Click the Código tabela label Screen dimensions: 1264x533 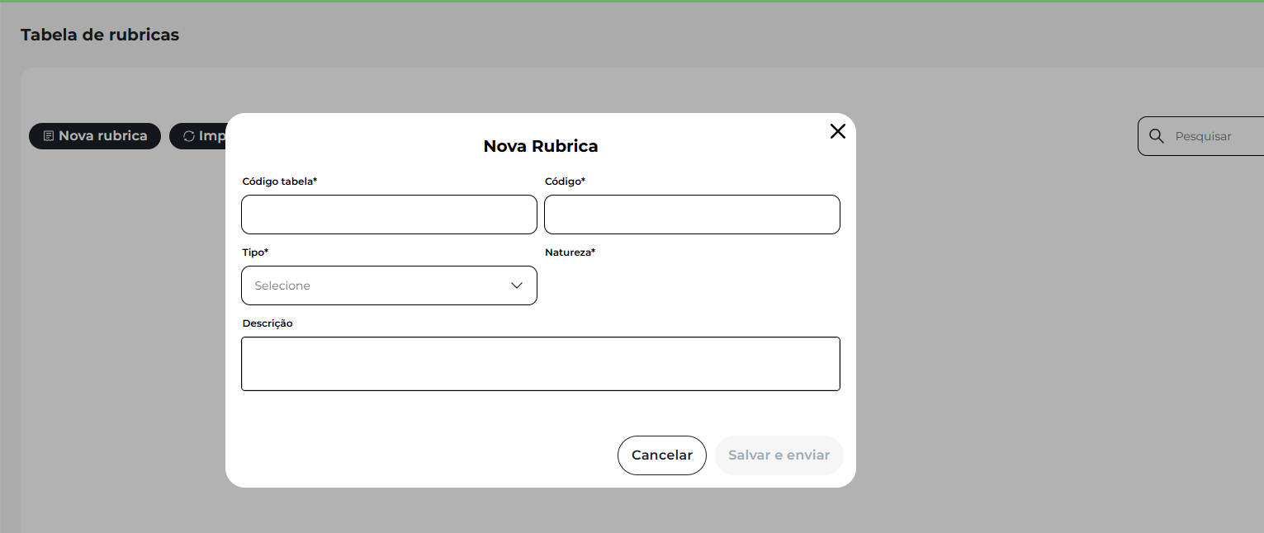click(279, 181)
